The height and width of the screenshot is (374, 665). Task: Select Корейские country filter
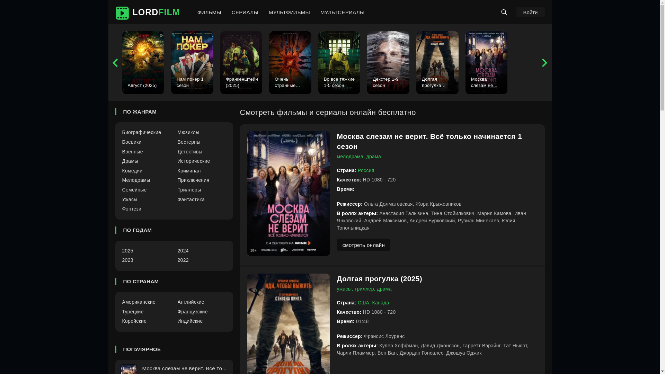(134, 321)
